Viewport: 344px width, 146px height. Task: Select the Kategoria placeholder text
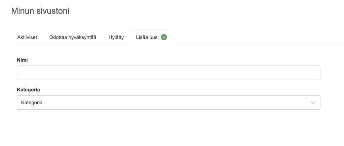[32, 103]
